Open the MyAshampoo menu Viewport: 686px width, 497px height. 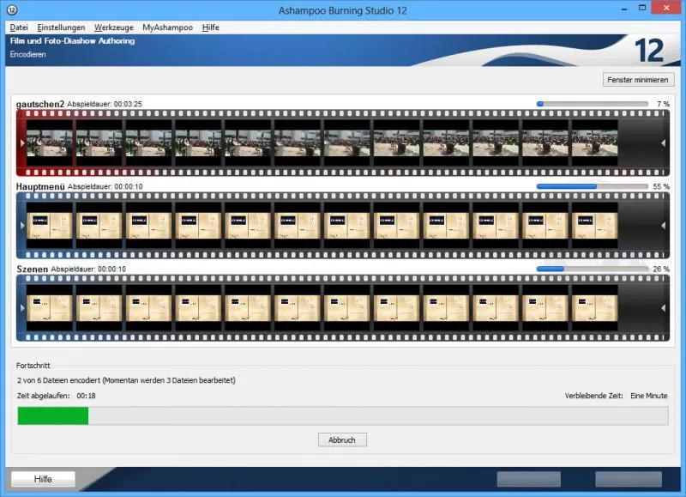[x=167, y=27]
